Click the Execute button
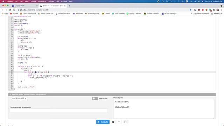Screen dimensions: 224x126 (x=103, y=122)
